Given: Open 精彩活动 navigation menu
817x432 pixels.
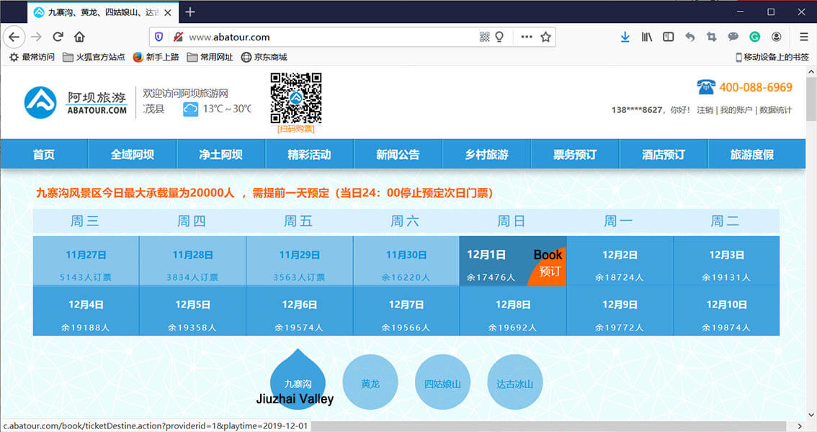Looking at the screenshot, I should 310,154.
